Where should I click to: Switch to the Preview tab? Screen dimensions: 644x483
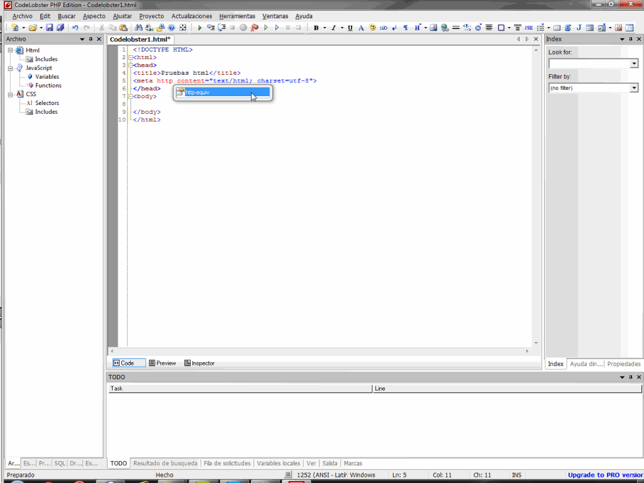[162, 363]
